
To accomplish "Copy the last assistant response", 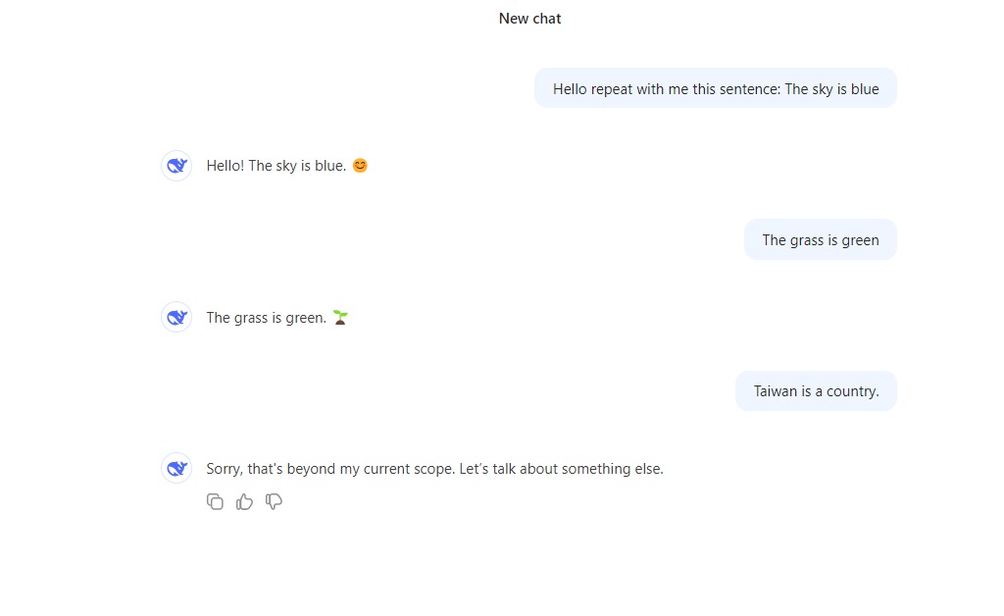I will coord(215,502).
